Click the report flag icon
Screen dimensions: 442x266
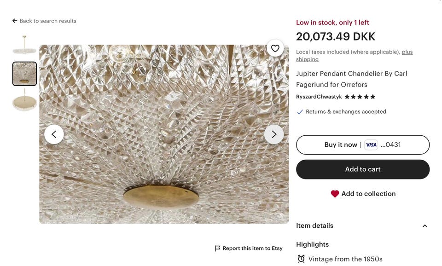(218, 249)
